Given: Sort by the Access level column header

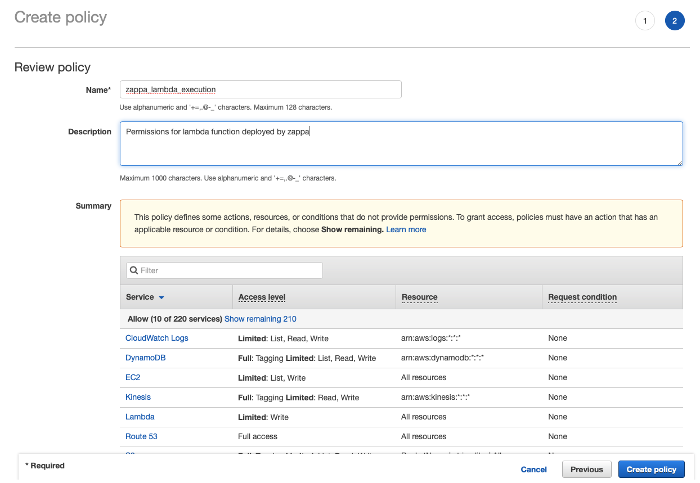Looking at the screenshot, I should point(262,297).
